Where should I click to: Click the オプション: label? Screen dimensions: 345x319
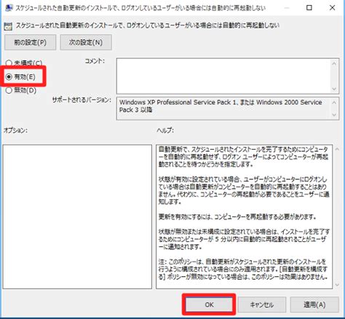(15, 130)
